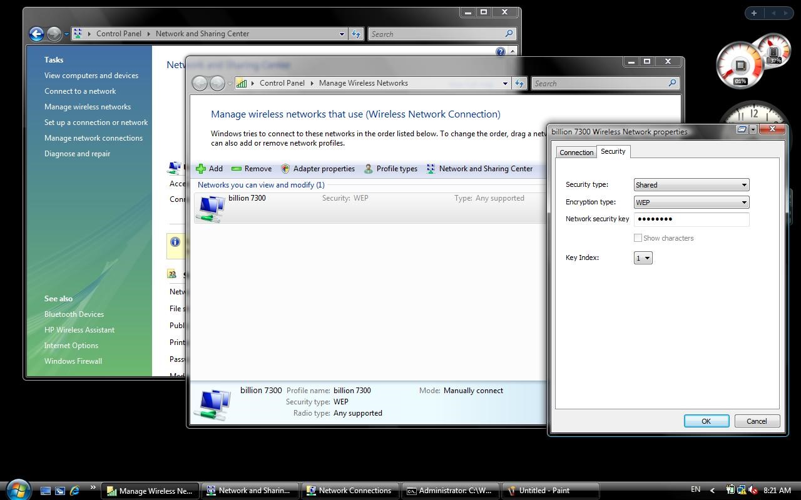Open Bluetooth Devices link
This screenshot has height=500, width=801.
pos(74,314)
